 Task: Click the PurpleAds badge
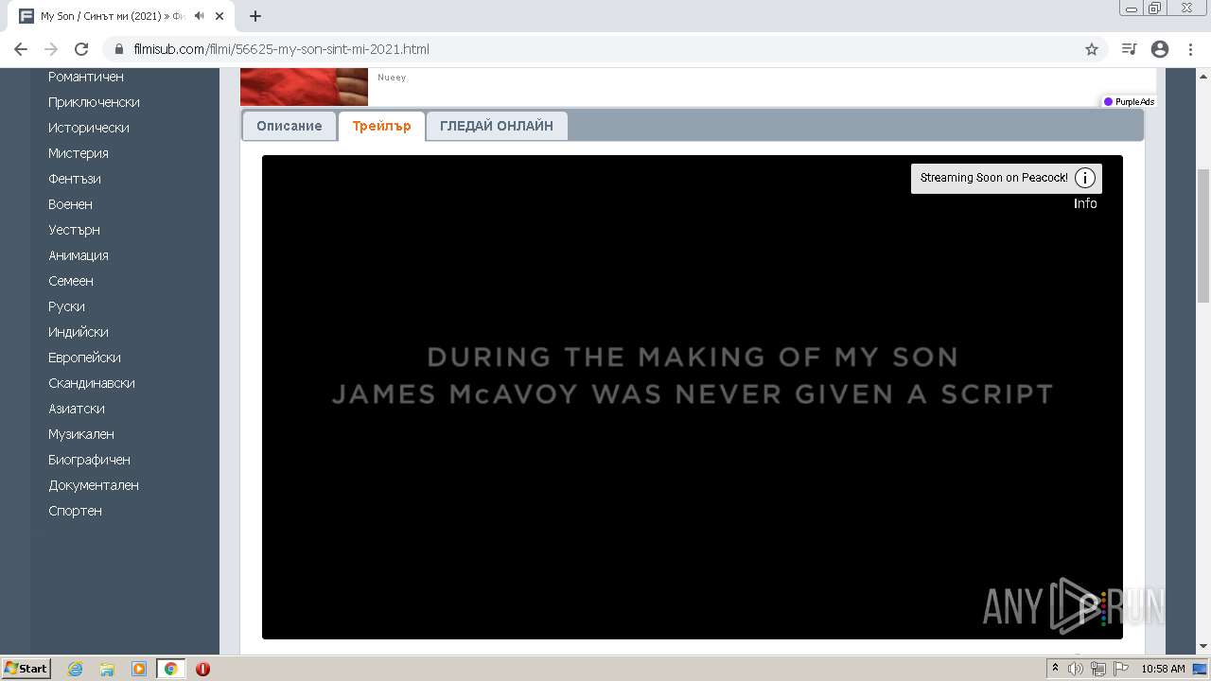click(1129, 101)
